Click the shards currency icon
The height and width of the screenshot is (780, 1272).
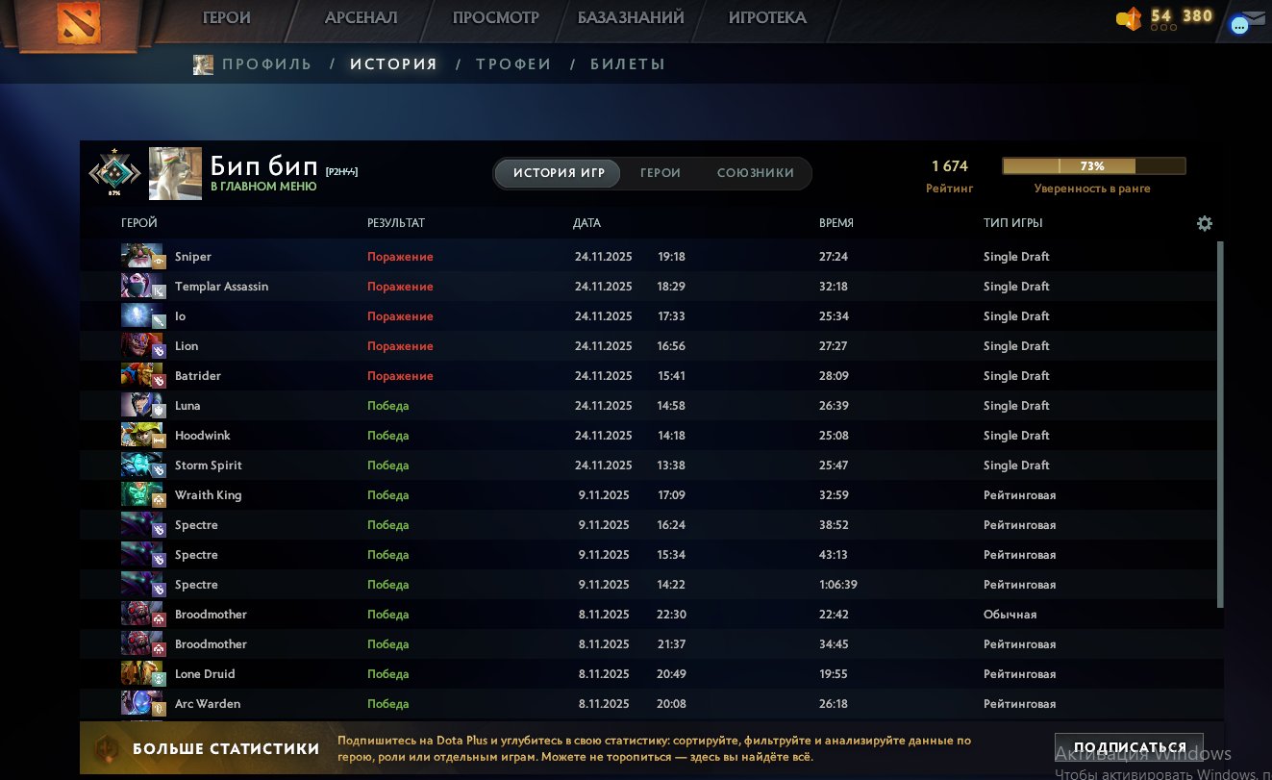click(1129, 18)
